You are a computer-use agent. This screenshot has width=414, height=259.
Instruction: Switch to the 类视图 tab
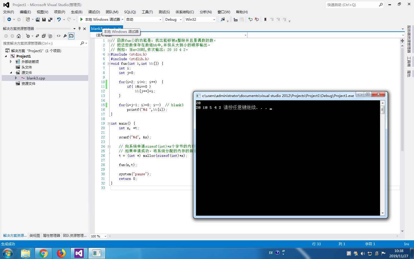pyautogui.click(x=34, y=235)
